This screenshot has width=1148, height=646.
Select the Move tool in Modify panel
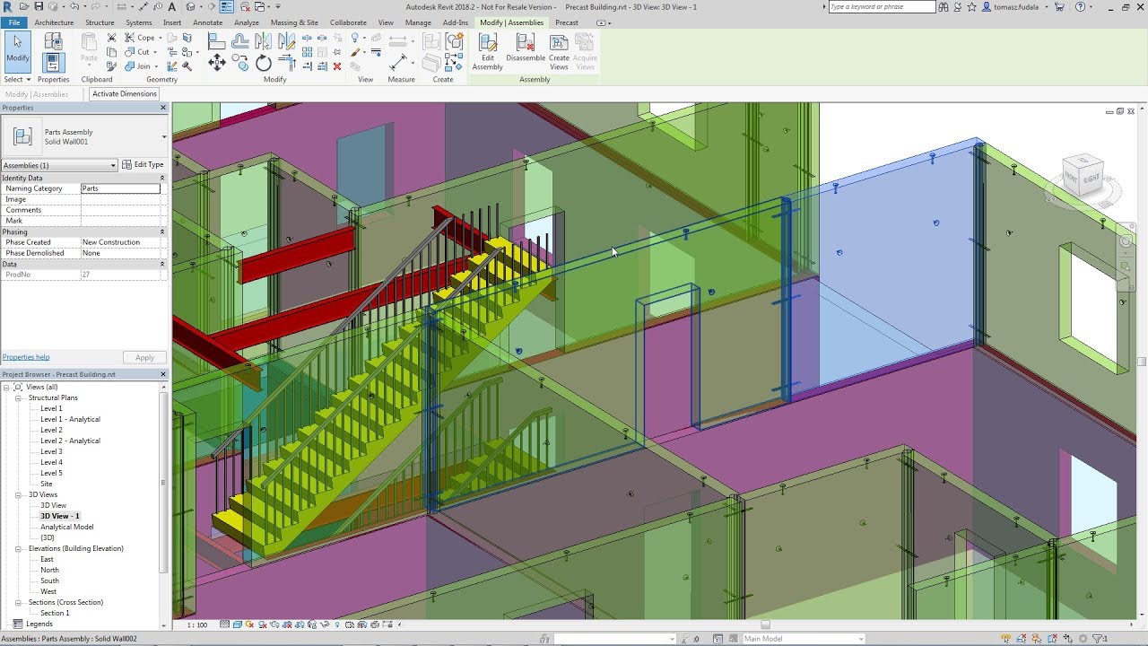click(x=217, y=62)
